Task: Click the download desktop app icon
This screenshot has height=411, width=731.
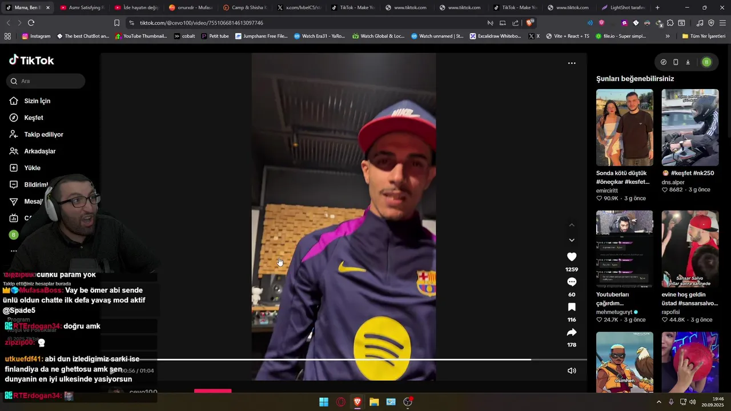Action: [688, 62]
